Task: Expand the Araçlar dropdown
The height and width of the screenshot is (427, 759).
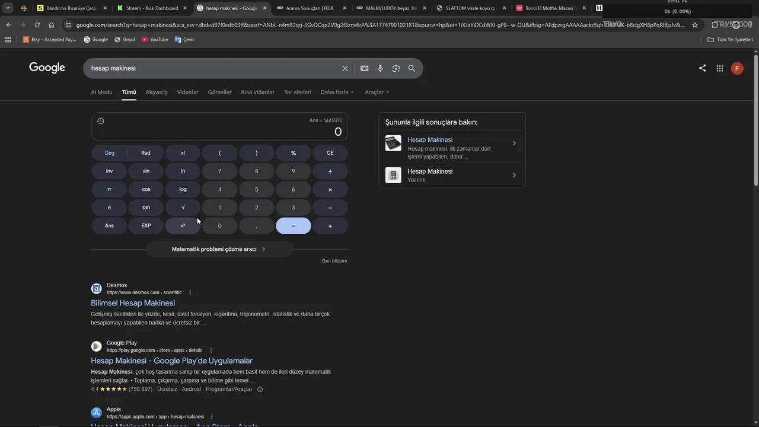Action: (377, 93)
